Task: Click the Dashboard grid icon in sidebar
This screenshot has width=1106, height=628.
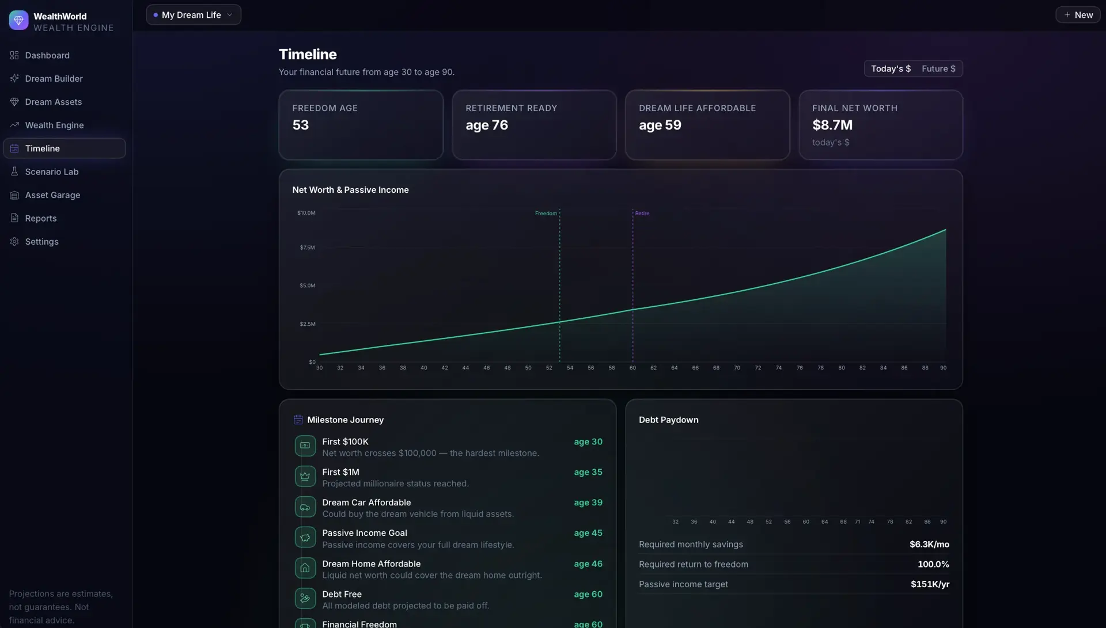Action: click(14, 55)
